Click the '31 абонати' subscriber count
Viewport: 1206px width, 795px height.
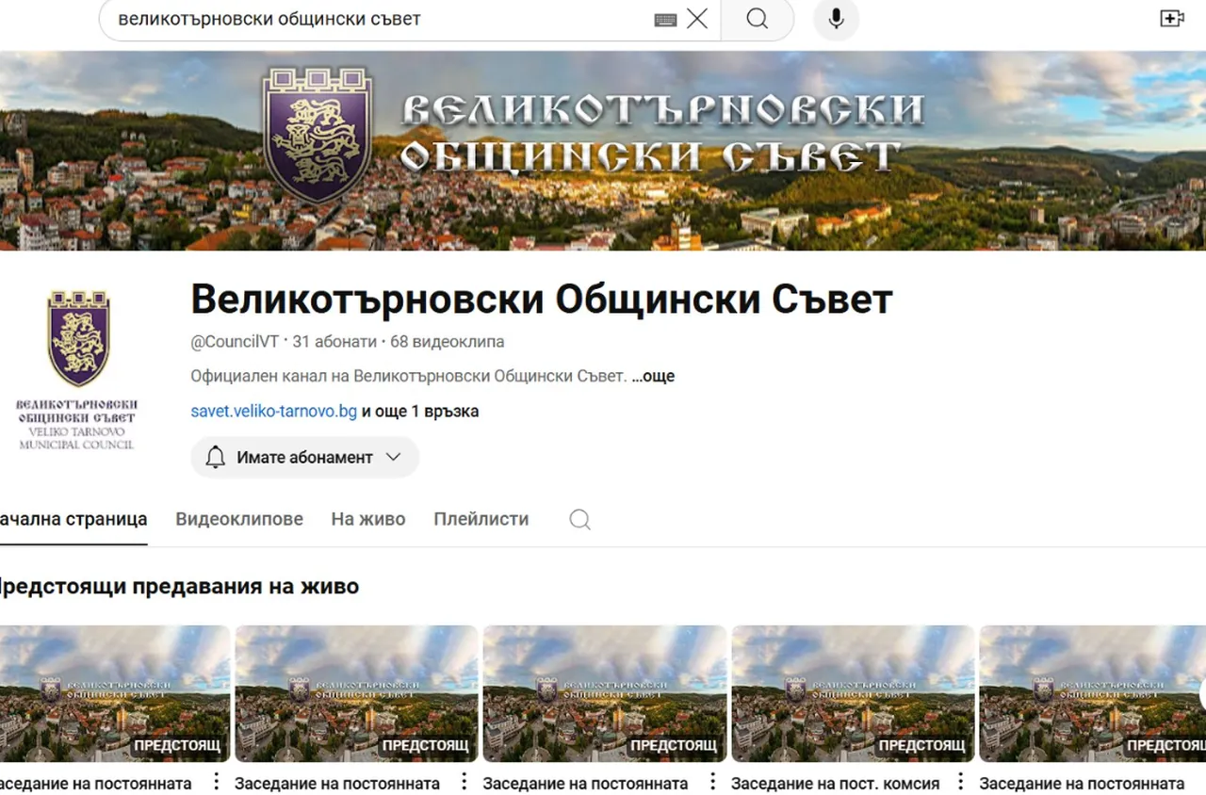[334, 342]
